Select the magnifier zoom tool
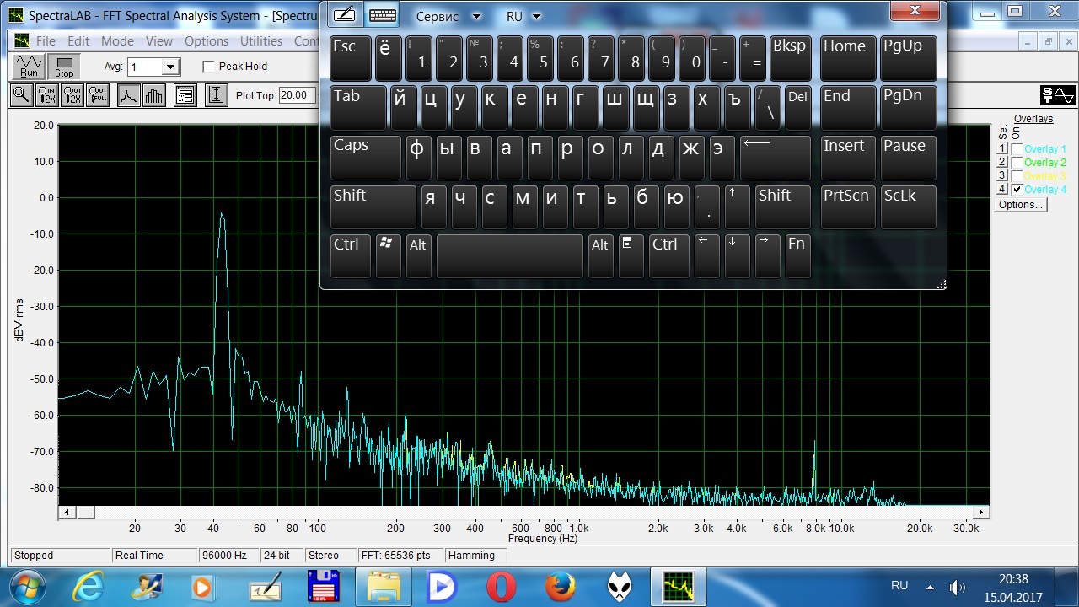Screen dimensions: 1079x607 (x=21, y=95)
